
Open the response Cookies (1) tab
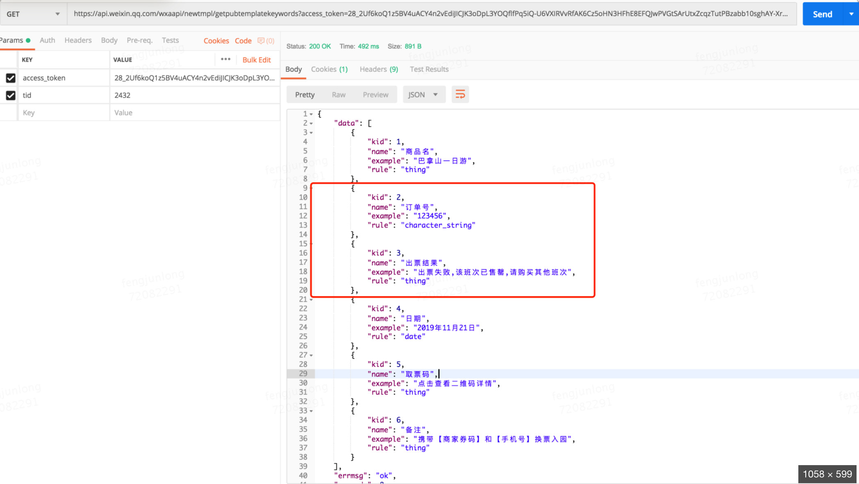pyautogui.click(x=329, y=69)
